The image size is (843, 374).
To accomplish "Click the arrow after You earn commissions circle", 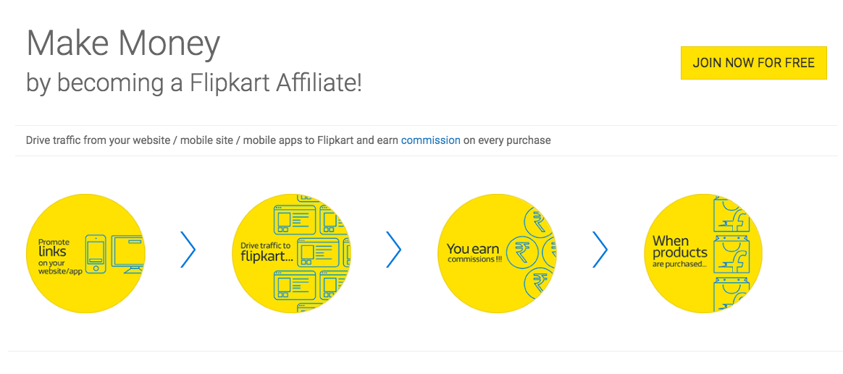I will (x=600, y=250).
